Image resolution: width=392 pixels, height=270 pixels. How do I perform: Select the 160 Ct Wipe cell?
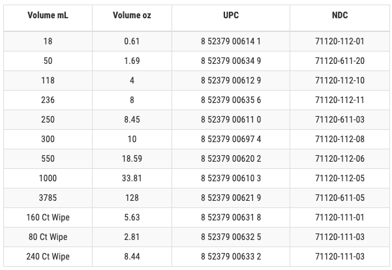coord(48,218)
